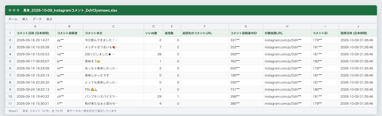This screenshot has width=382, height=116.
Task: Select comment cell パンプキンスパイスラ…
Action: tap(113, 96)
